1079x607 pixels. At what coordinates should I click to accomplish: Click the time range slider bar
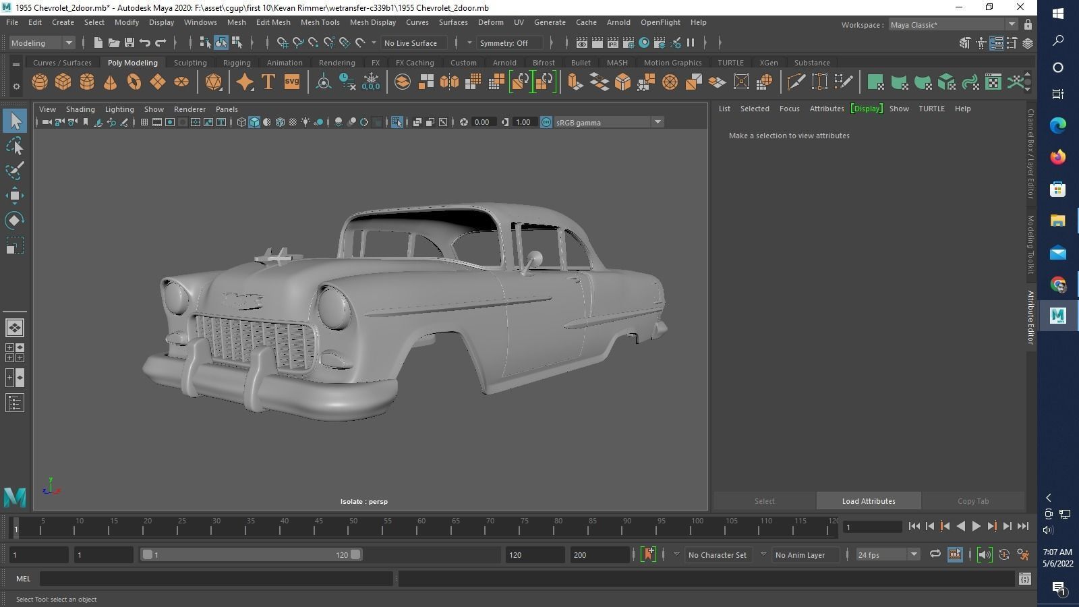(x=251, y=554)
